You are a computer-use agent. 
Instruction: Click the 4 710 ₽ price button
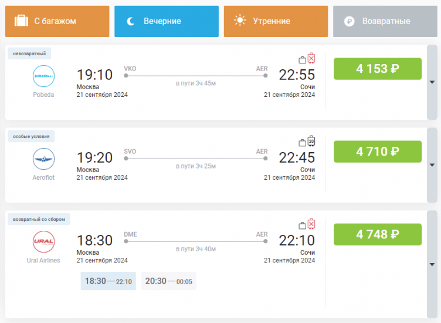[378, 152]
